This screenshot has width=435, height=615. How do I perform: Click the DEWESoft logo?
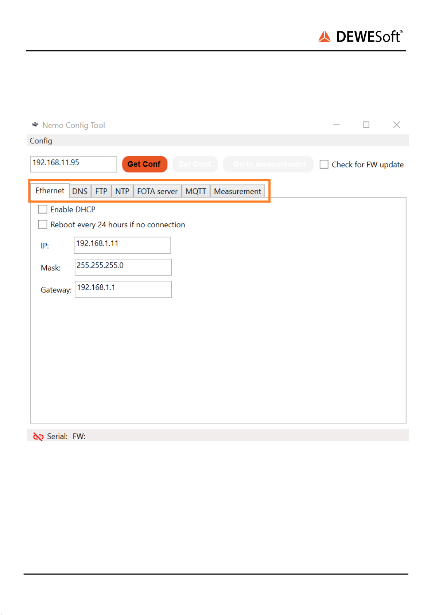tap(361, 36)
